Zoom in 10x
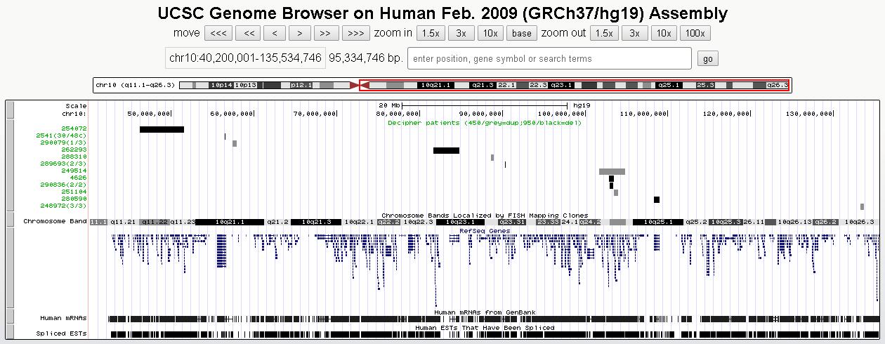This screenshot has height=344, width=885. (490, 33)
